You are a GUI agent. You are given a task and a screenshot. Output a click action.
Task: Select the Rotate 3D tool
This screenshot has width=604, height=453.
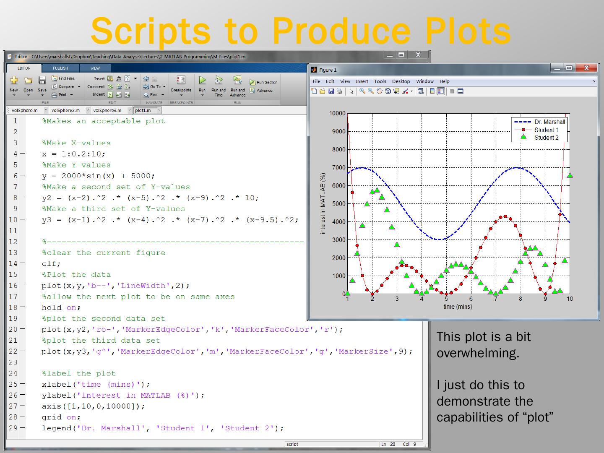[x=388, y=91]
